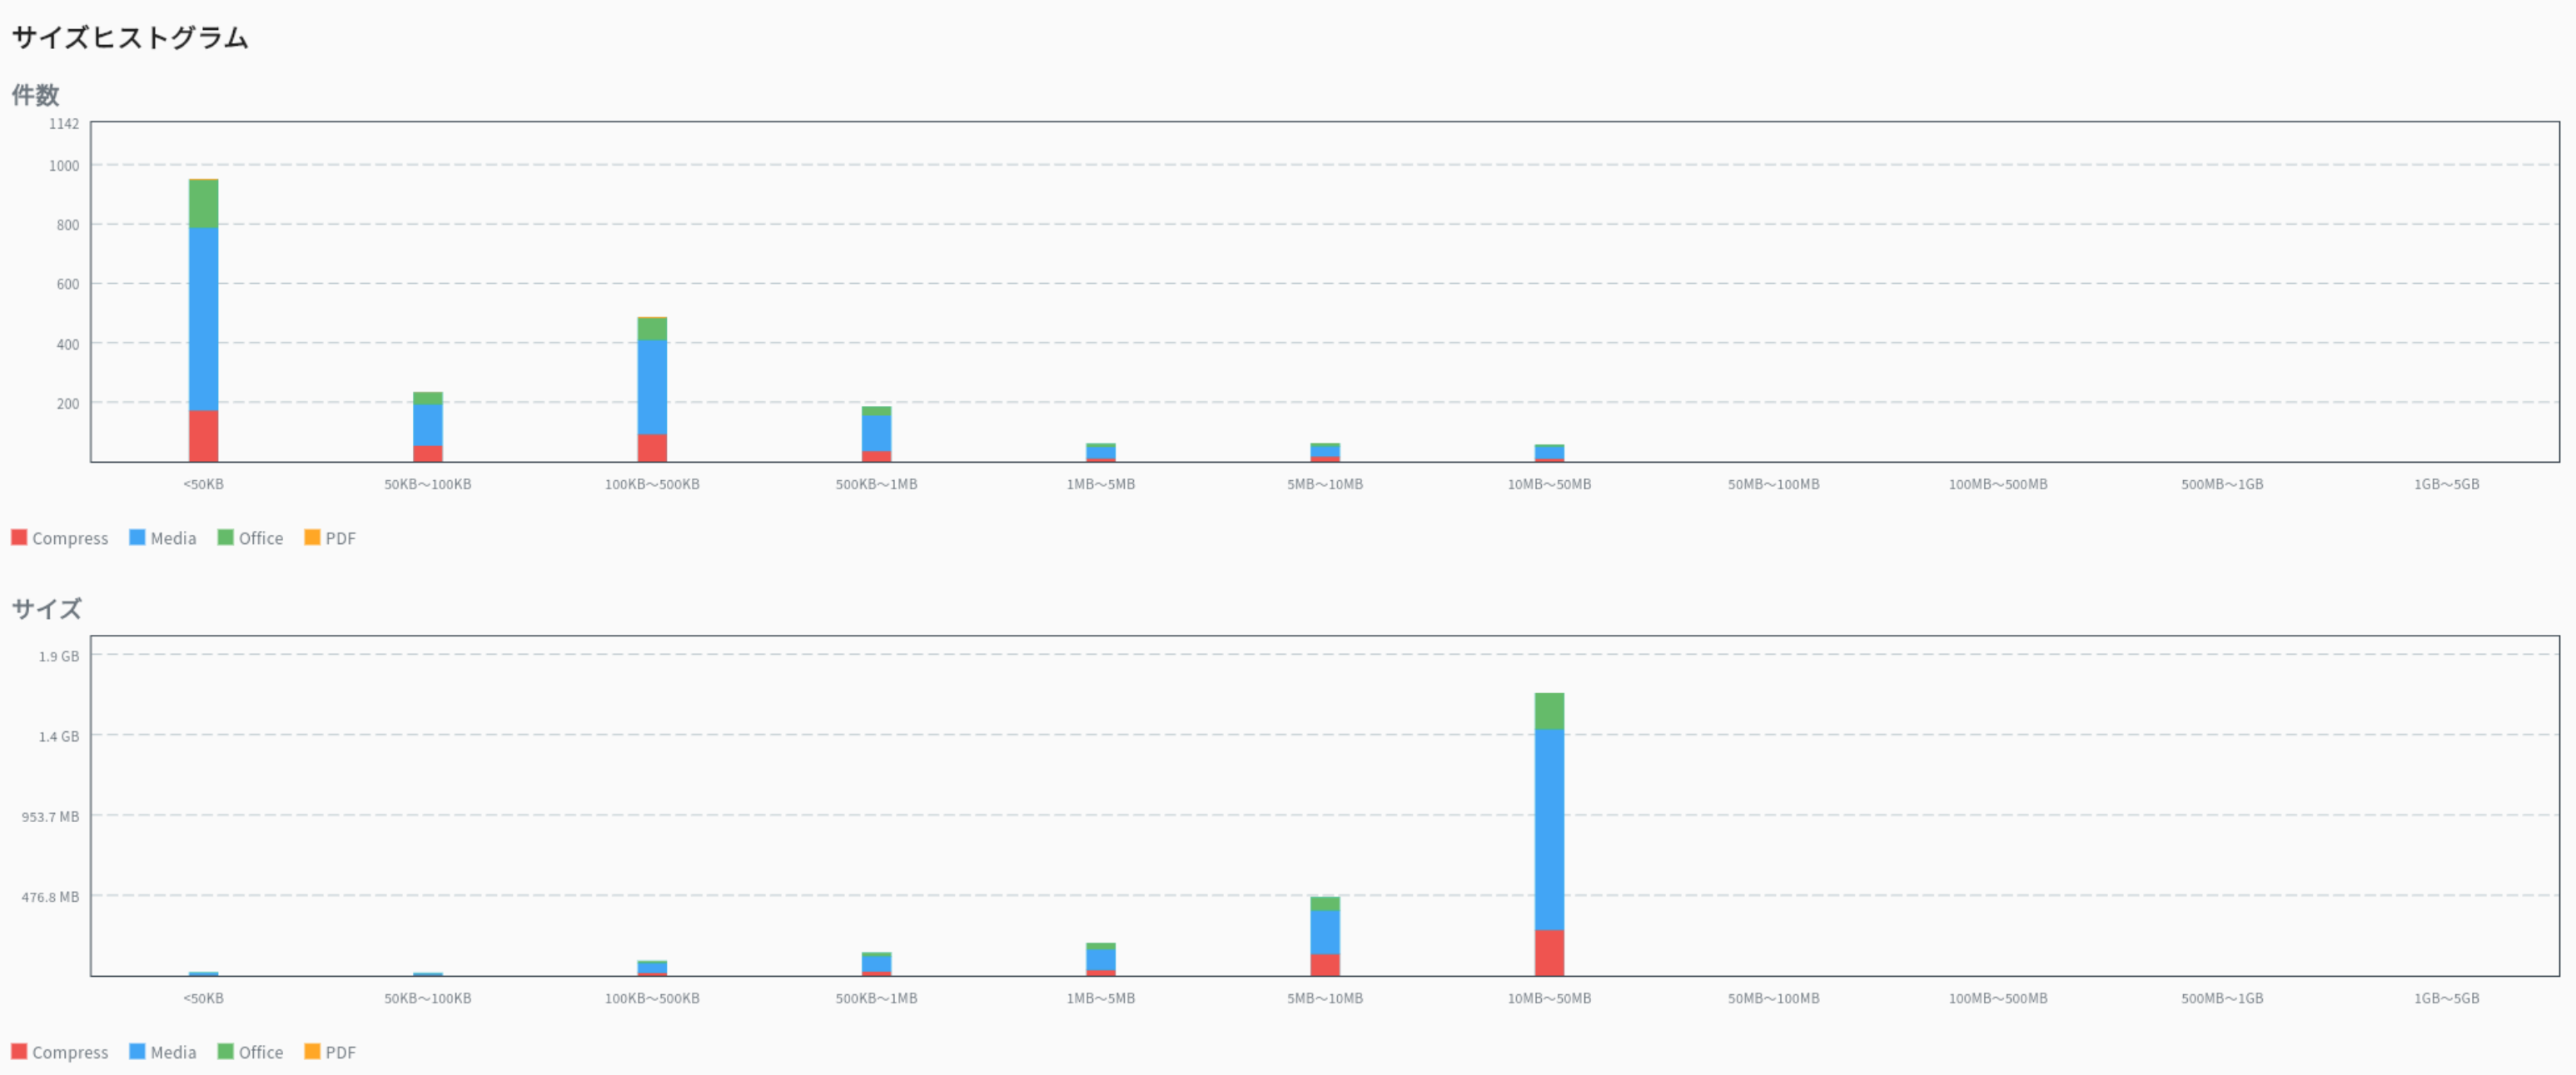Toggle Office legend in 件数 chart
2576x1075 pixels.
tap(250, 537)
